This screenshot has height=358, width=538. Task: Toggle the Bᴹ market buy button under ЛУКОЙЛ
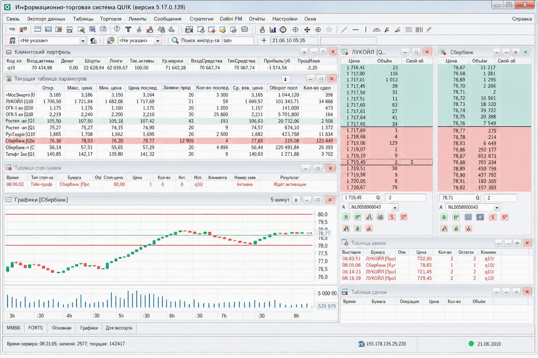358,217
